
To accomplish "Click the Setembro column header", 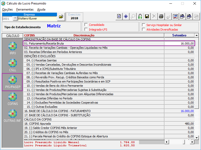I will point(179,35).
